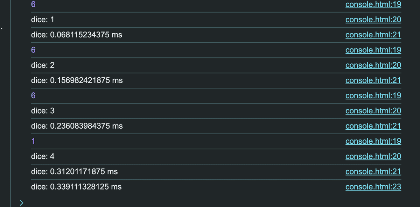
Task: Open console.html:19 link beside logged value 1
Action: tap(373, 141)
